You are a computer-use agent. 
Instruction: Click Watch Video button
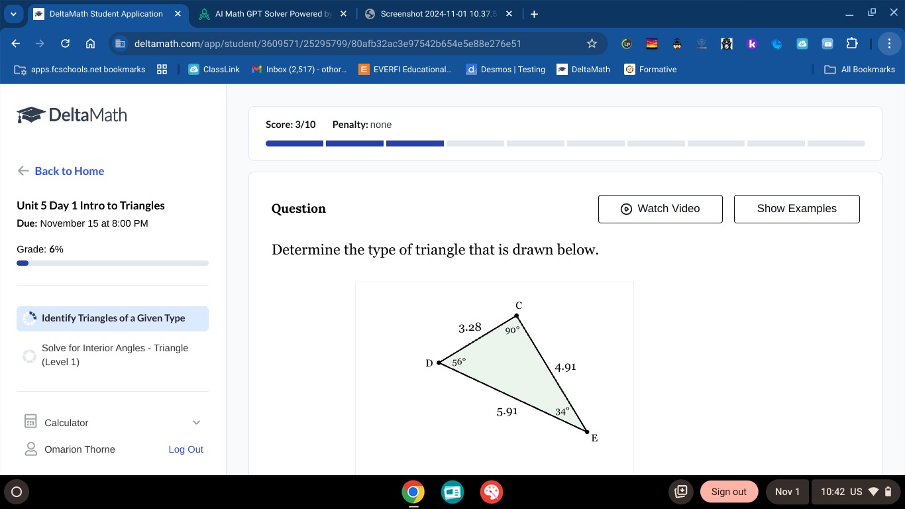point(660,209)
